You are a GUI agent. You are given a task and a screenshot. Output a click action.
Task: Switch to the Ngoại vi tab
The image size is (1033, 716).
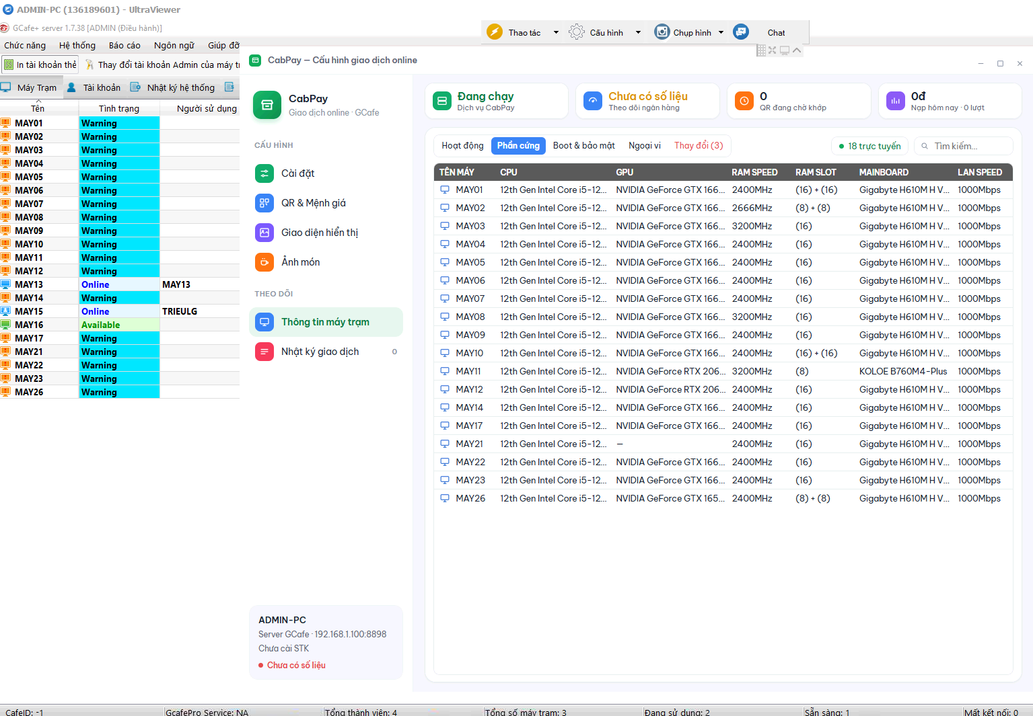[645, 146]
